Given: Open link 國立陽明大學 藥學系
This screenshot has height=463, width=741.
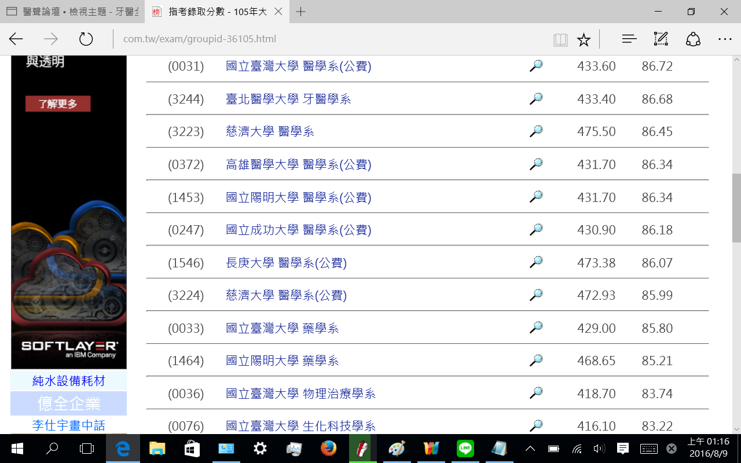Looking at the screenshot, I should pos(283,361).
